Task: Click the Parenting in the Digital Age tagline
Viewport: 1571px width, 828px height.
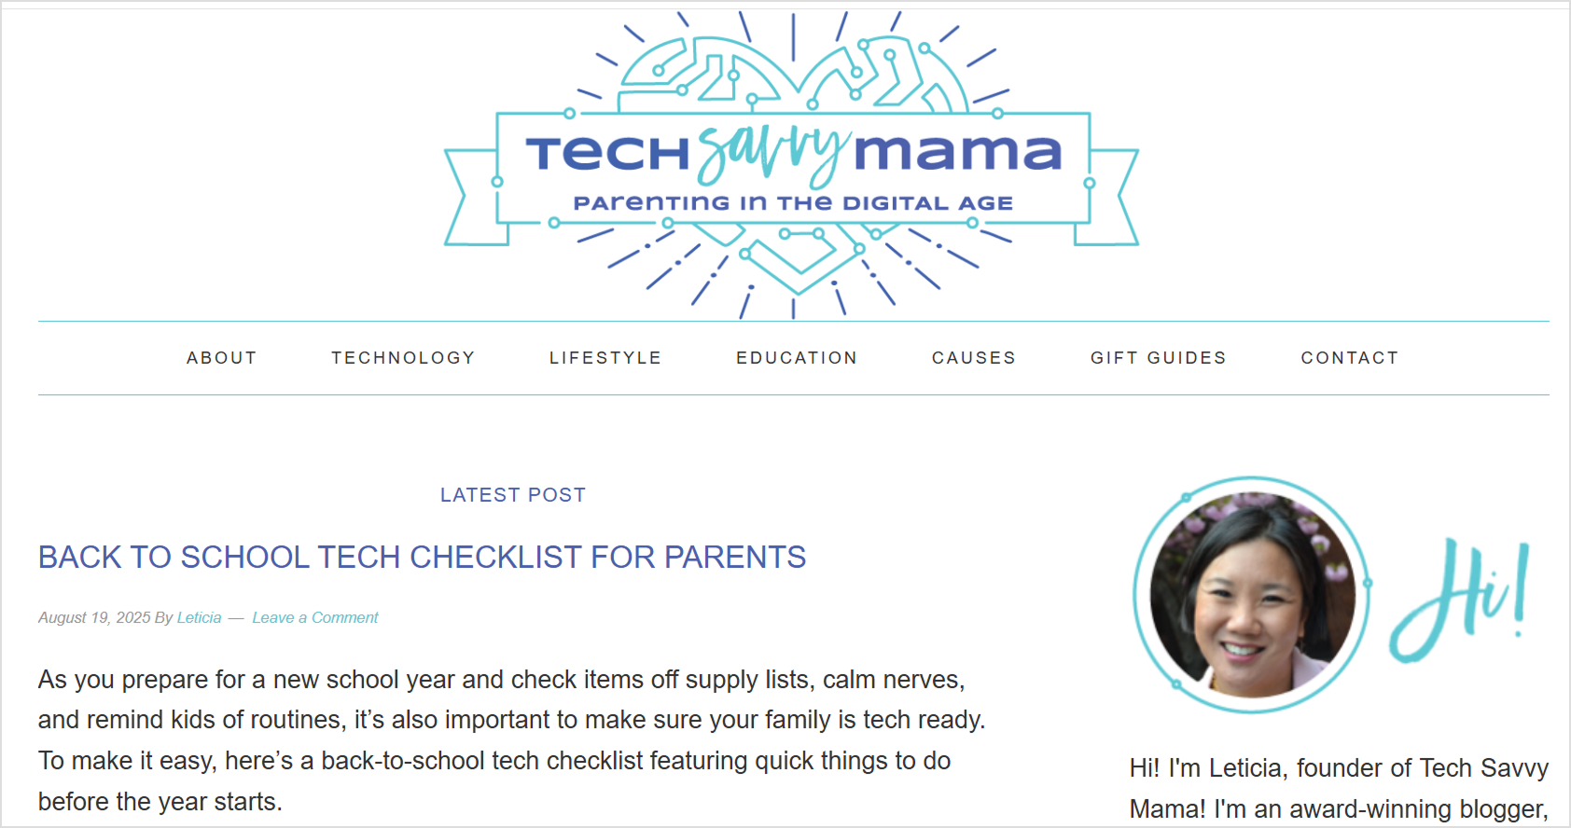Action: click(x=793, y=202)
